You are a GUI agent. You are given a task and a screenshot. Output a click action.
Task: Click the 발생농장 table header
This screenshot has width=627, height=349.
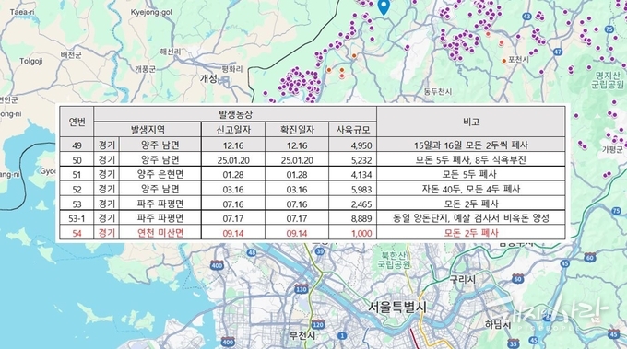tap(235, 114)
